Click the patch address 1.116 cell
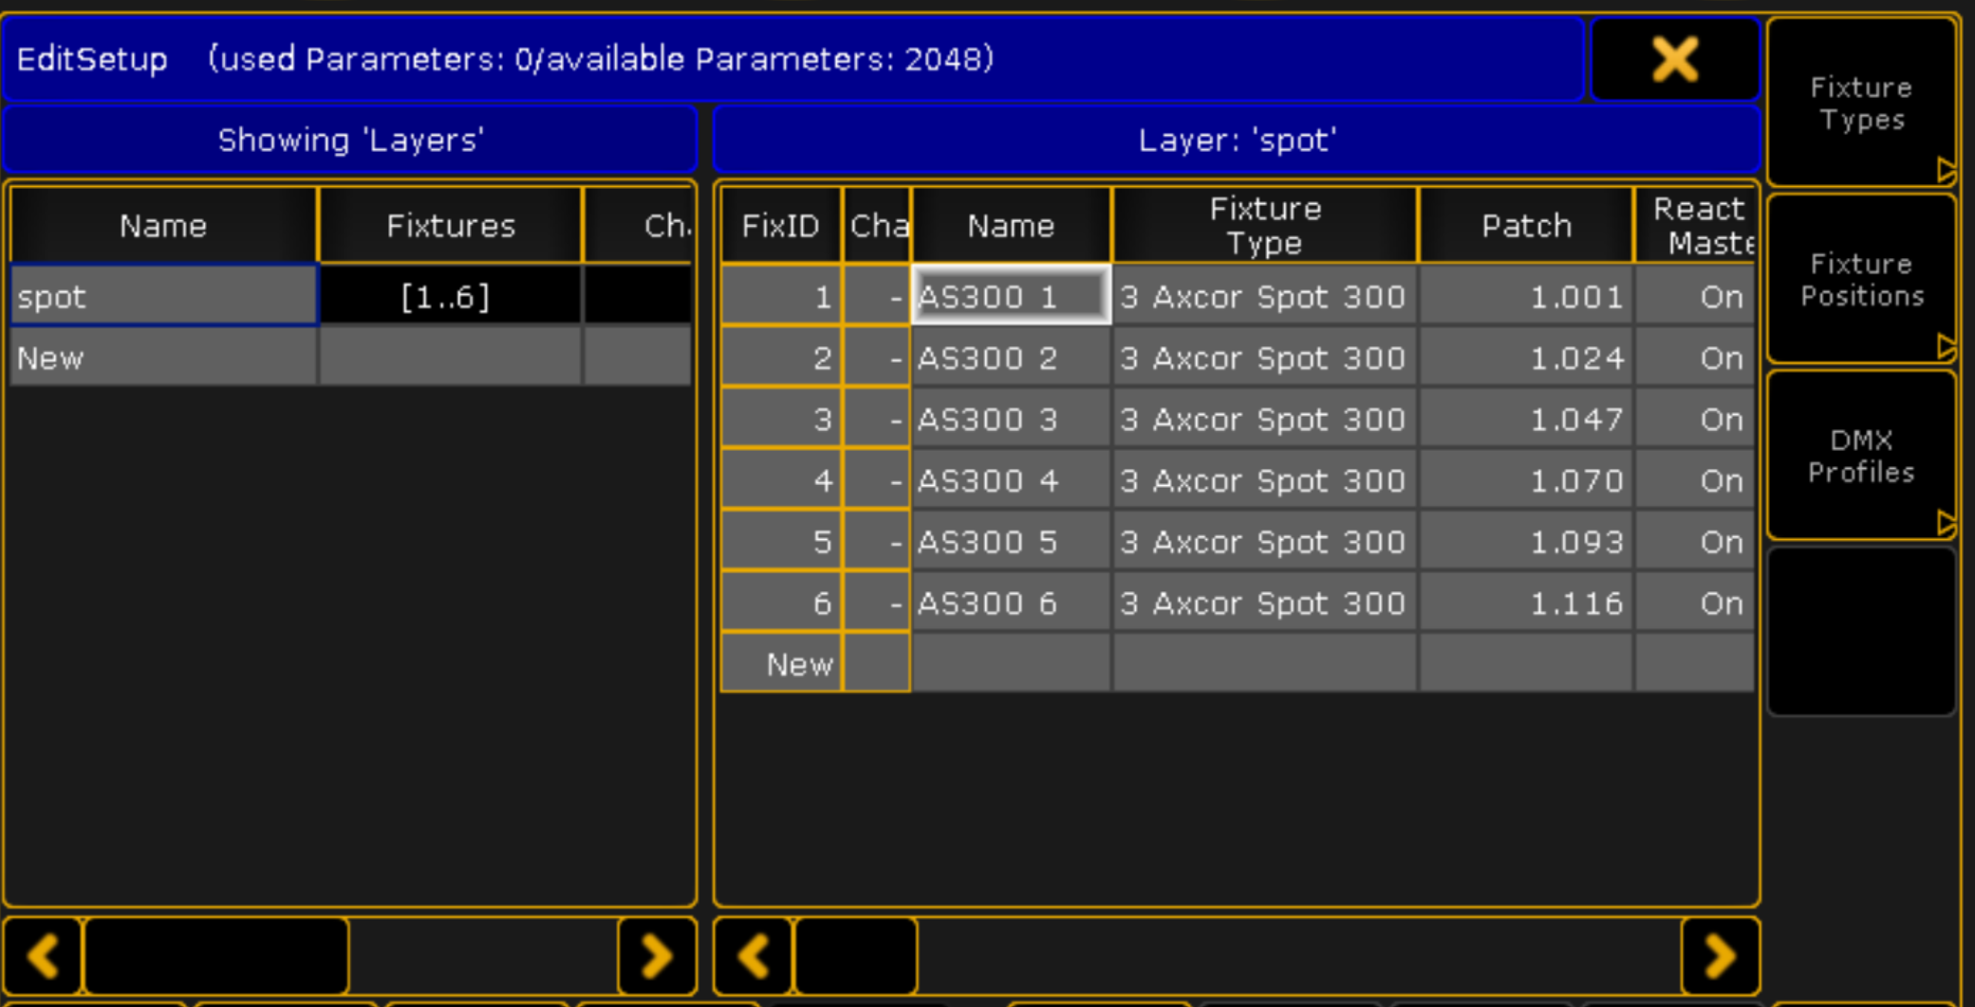The width and height of the screenshot is (1975, 1007). coord(1526,603)
